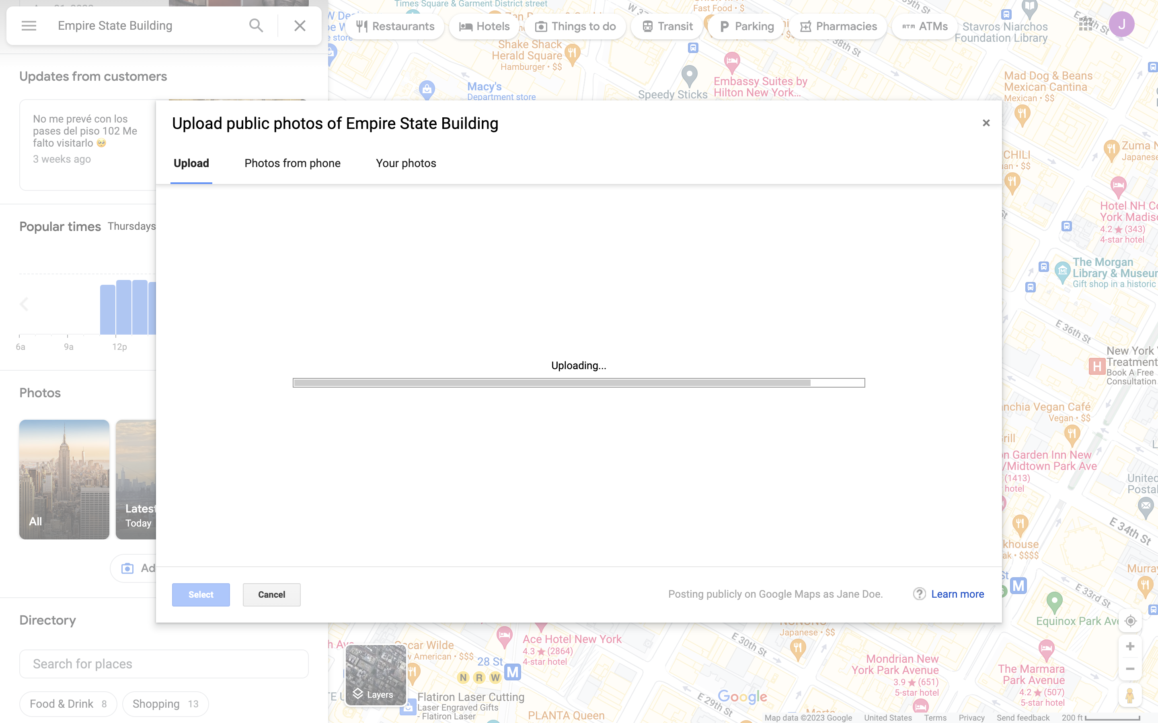Open the customer update review card
This screenshot has width=1158, height=723.
click(88, 145)
